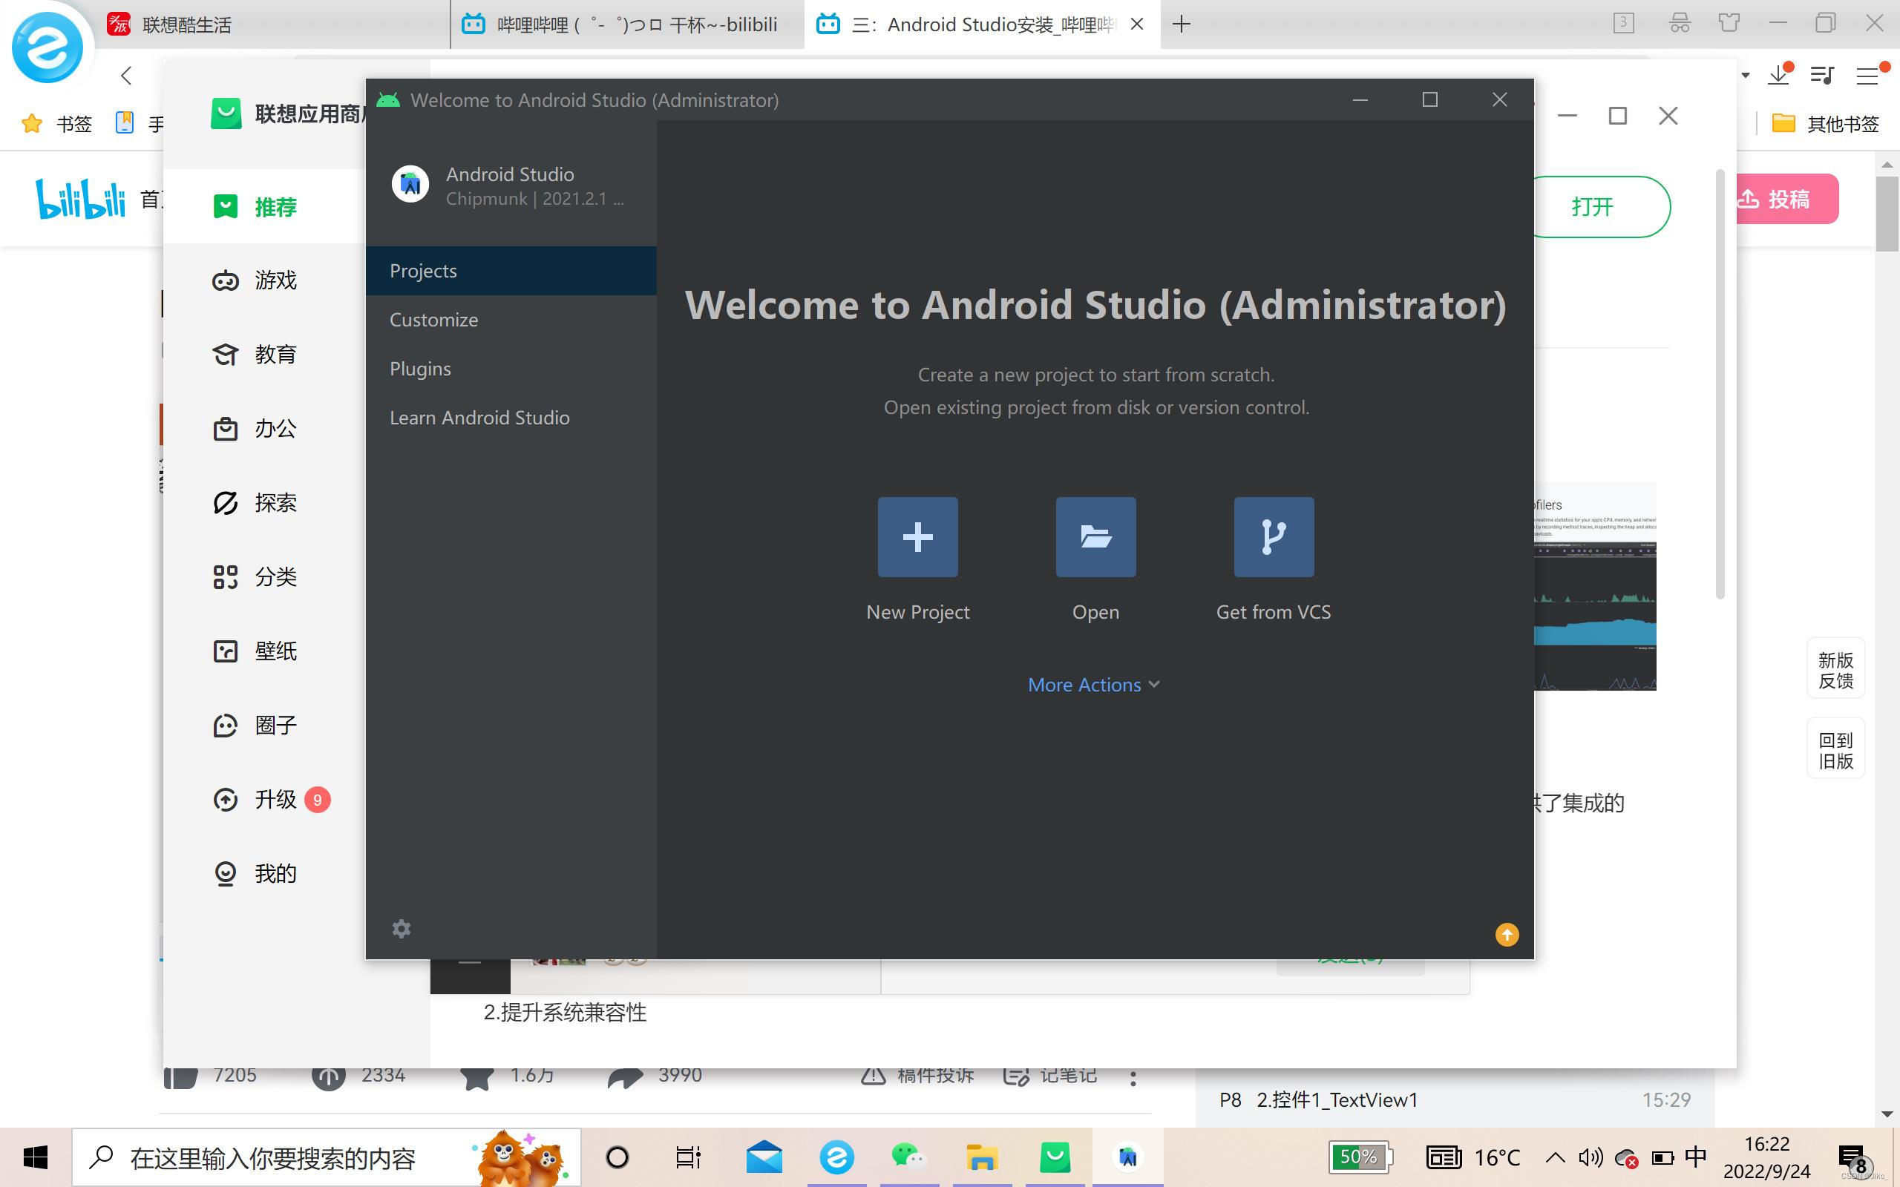Open the browser hamburger menu

[1868, 76]
